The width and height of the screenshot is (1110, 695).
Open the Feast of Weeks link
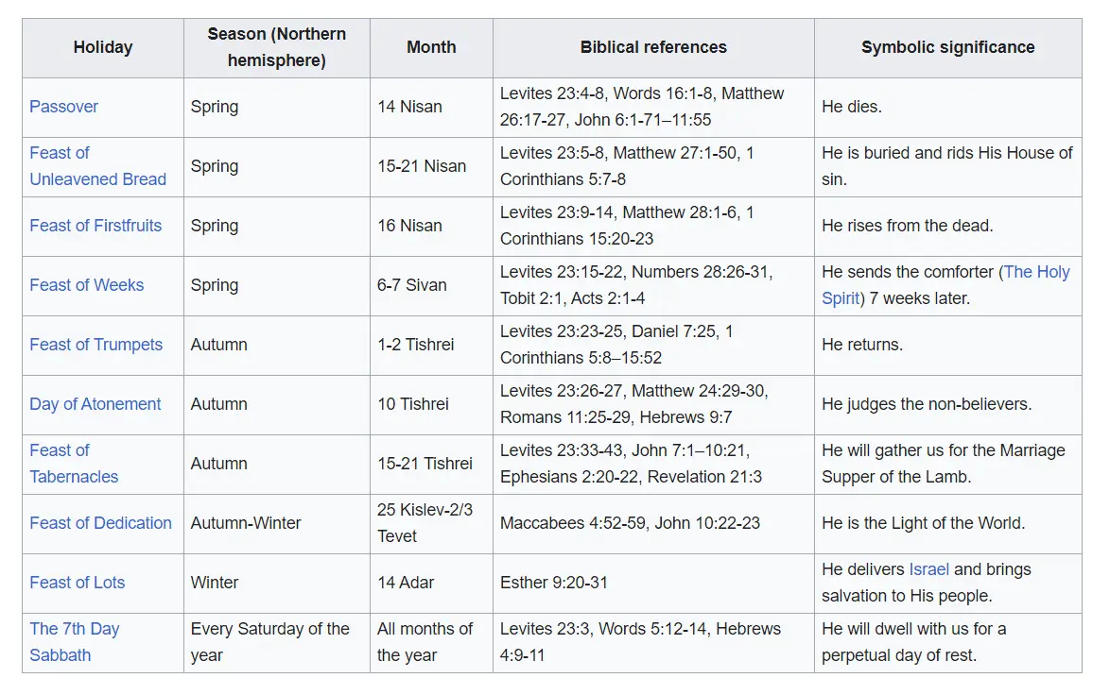pyautogui.click(x=86, y=285)
